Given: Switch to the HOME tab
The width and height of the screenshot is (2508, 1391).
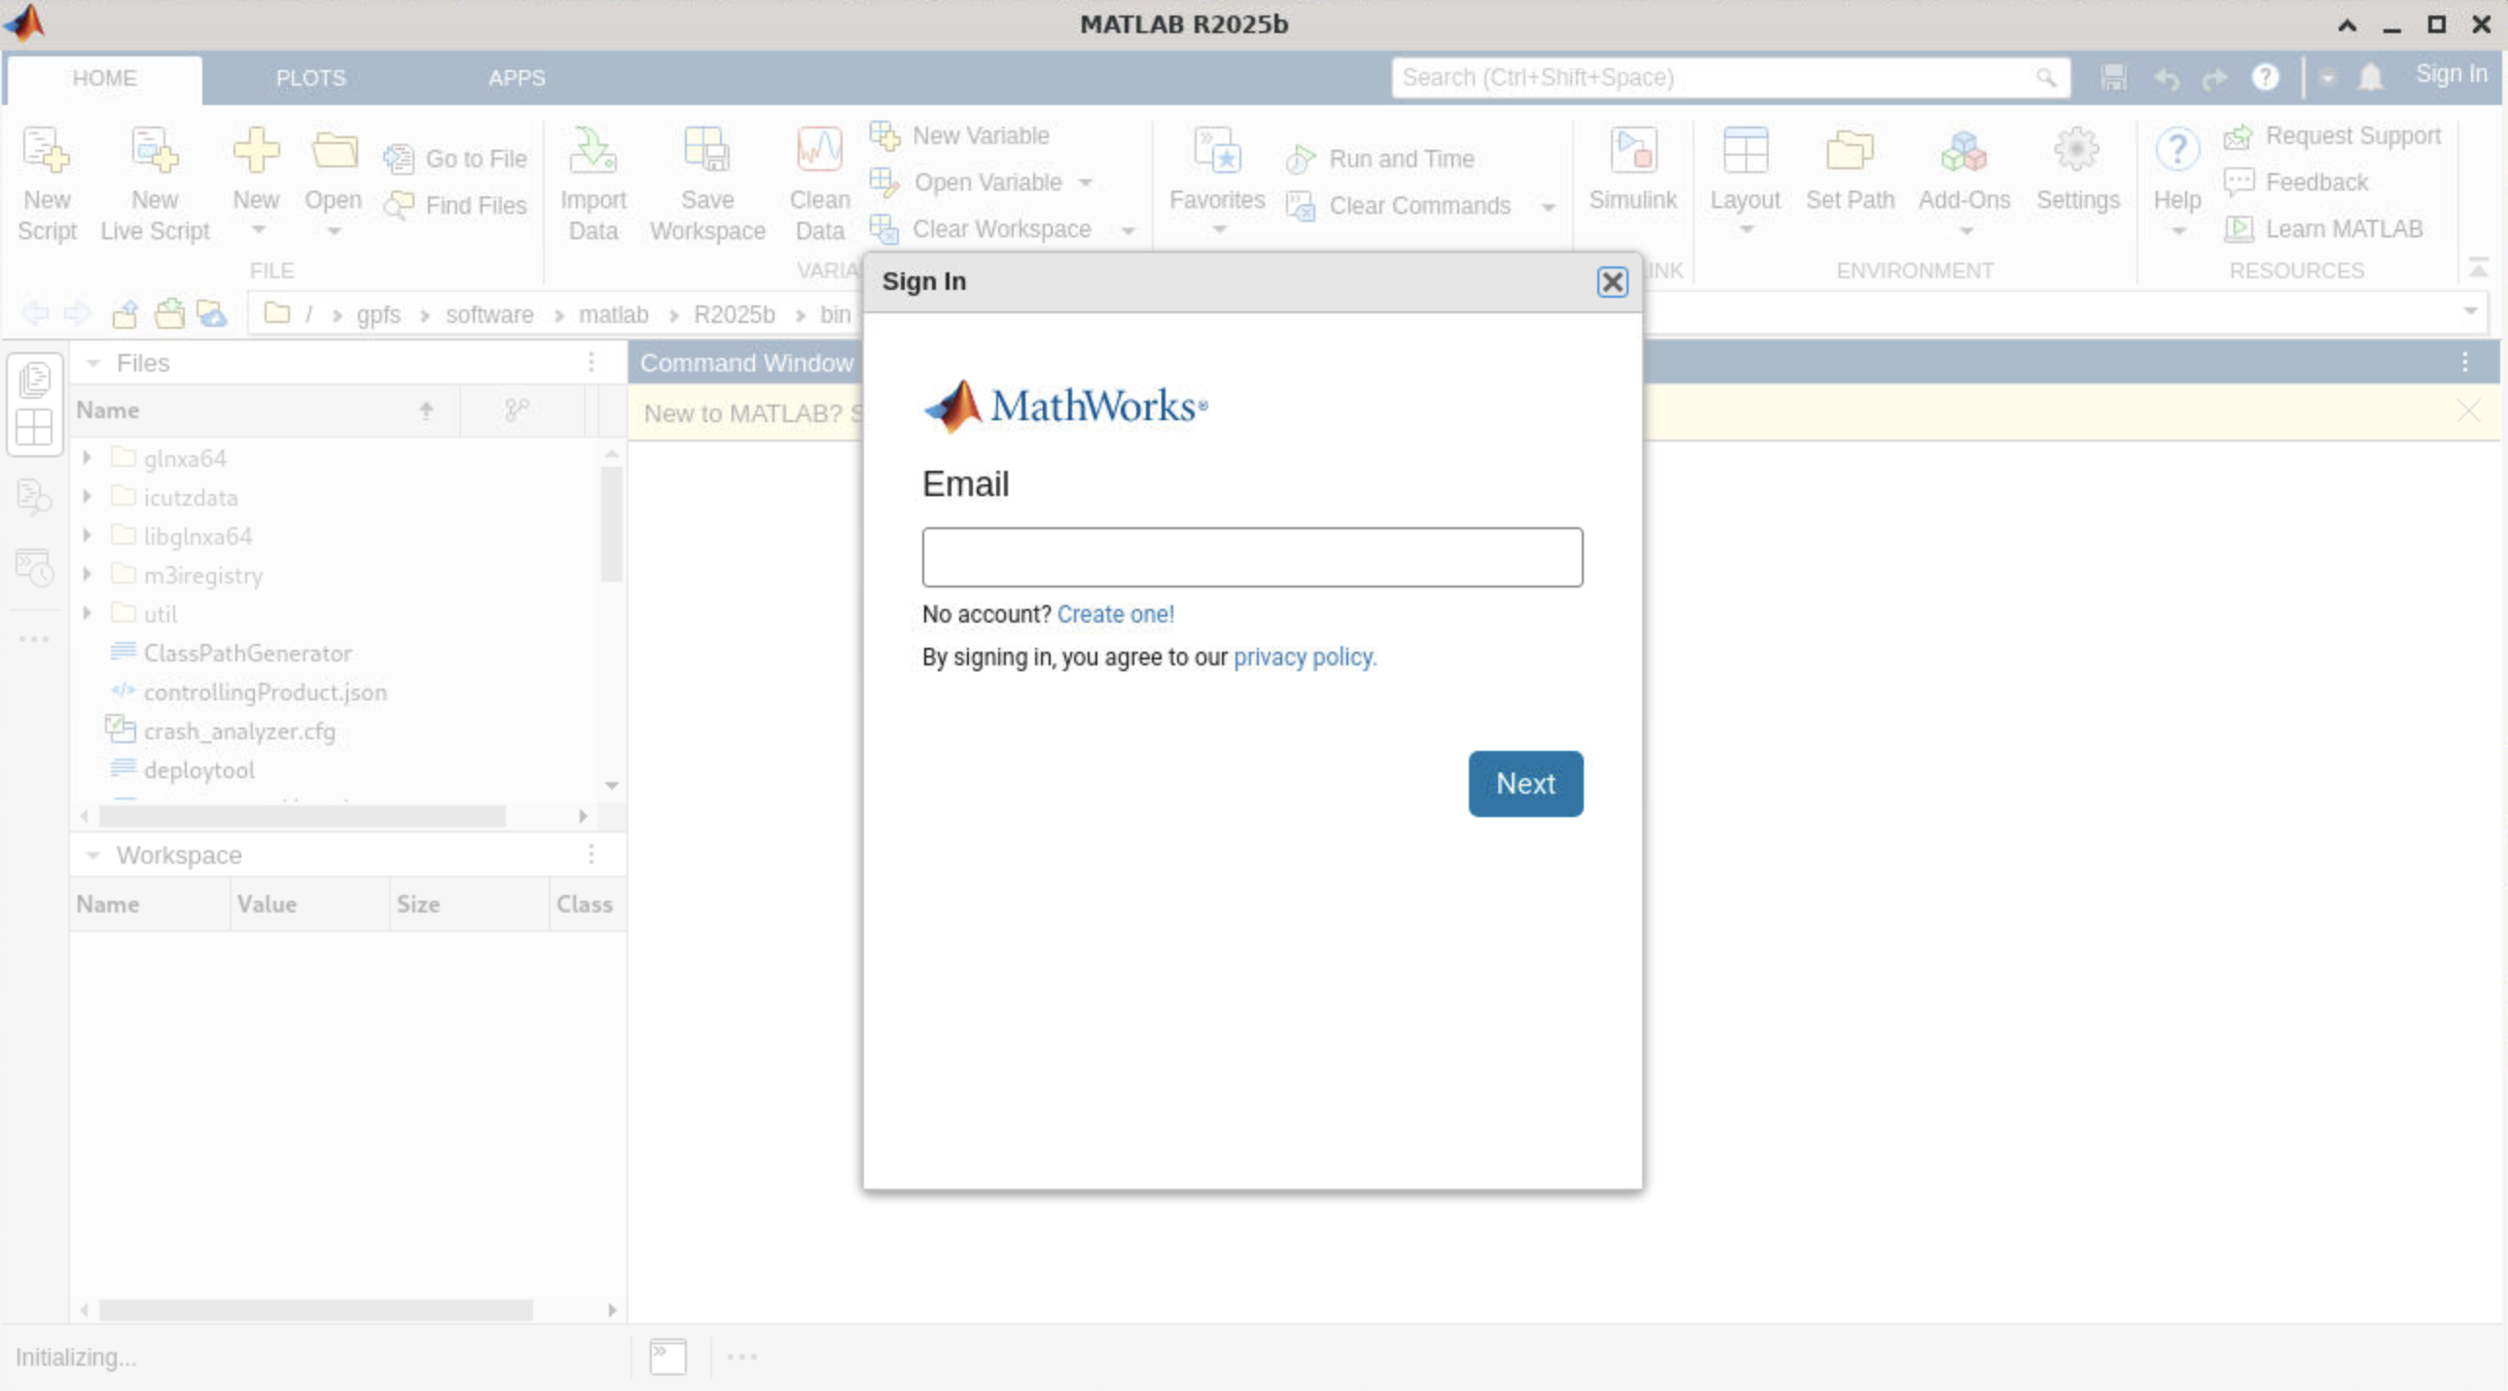Looking at the screenshot, I should coord(104,78).
